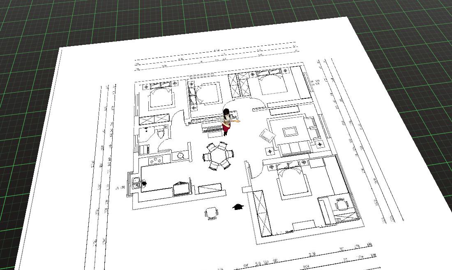The height and width of the screenshot is (270, 452).
Task: Click the round washbasin beside the kitchen
Action: click(x=180, y=155)
